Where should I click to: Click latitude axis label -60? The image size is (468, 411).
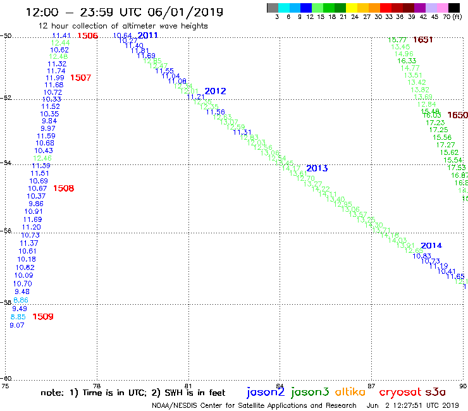6,379
